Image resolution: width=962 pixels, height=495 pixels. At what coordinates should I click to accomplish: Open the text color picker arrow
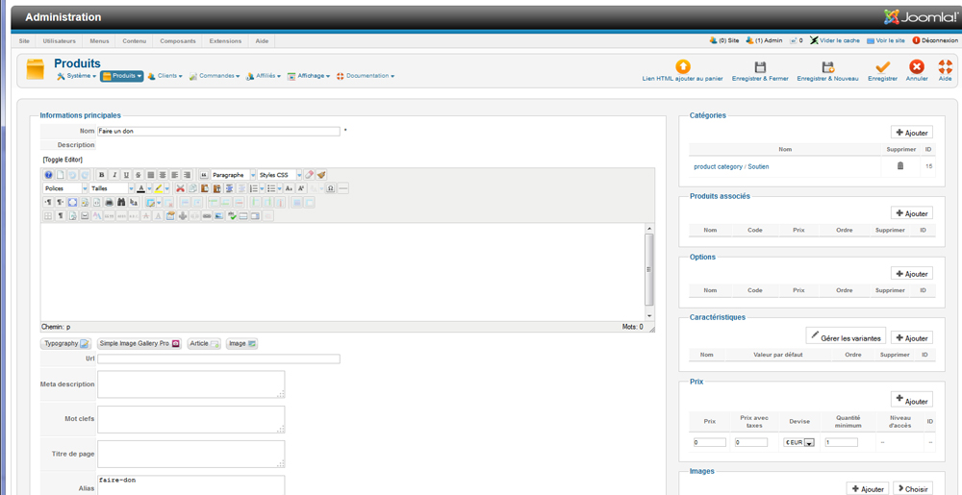pos(149,188)
